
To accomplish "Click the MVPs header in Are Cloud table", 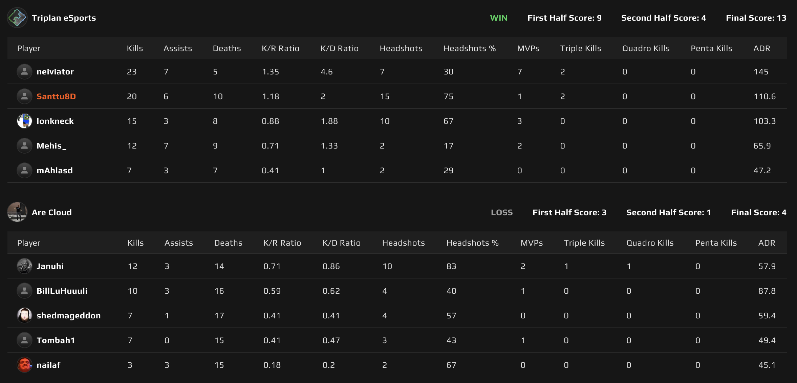I will click(x=532, y=243).
